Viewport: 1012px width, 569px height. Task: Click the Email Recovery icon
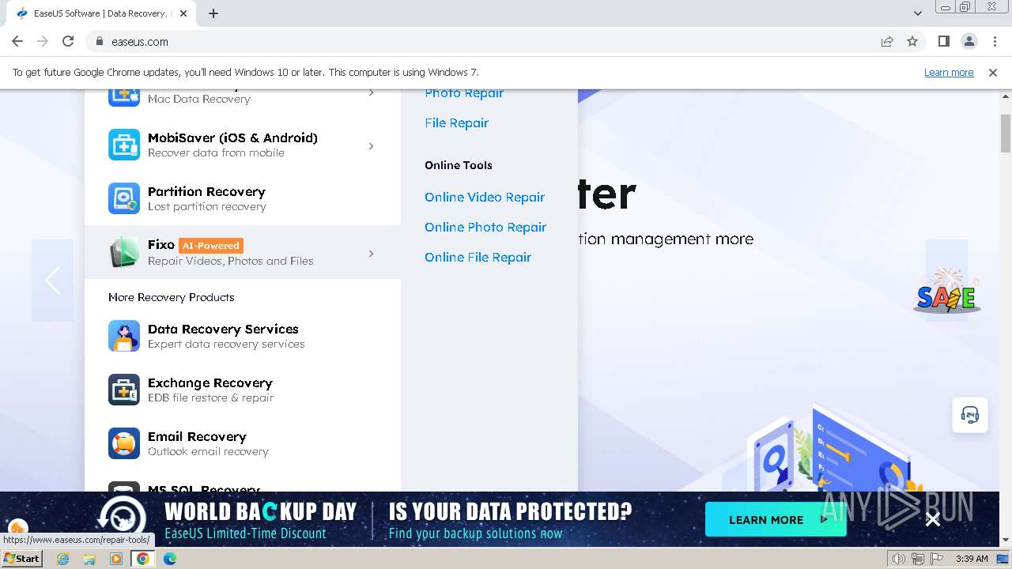pyautogui.click(x=124, y=443)
